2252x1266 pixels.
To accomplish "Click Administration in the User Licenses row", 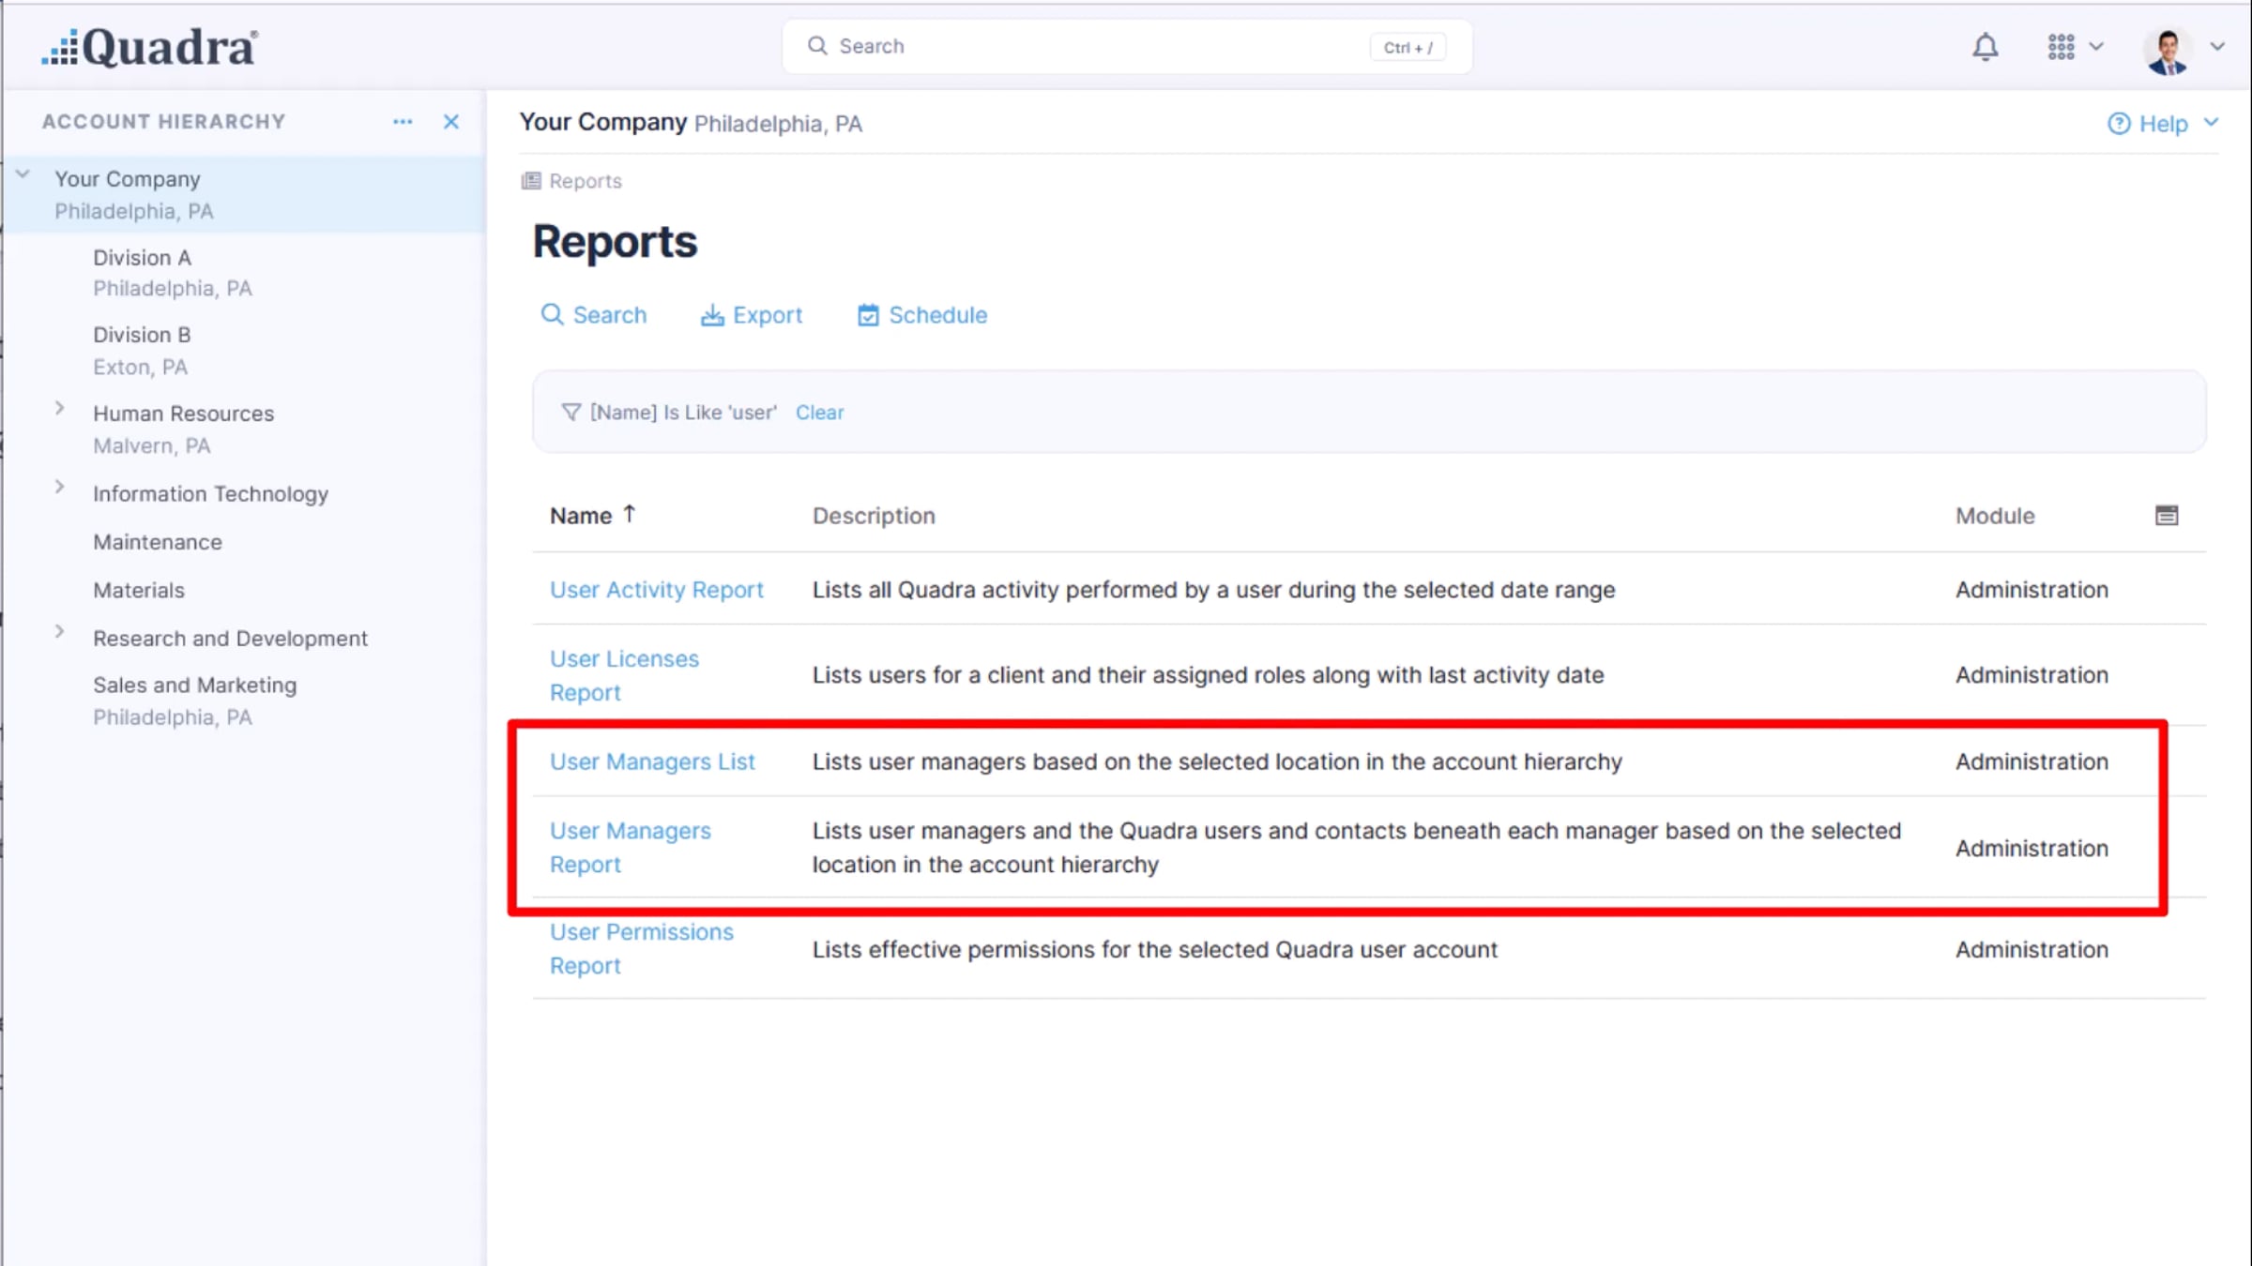I will (2031, 675).
